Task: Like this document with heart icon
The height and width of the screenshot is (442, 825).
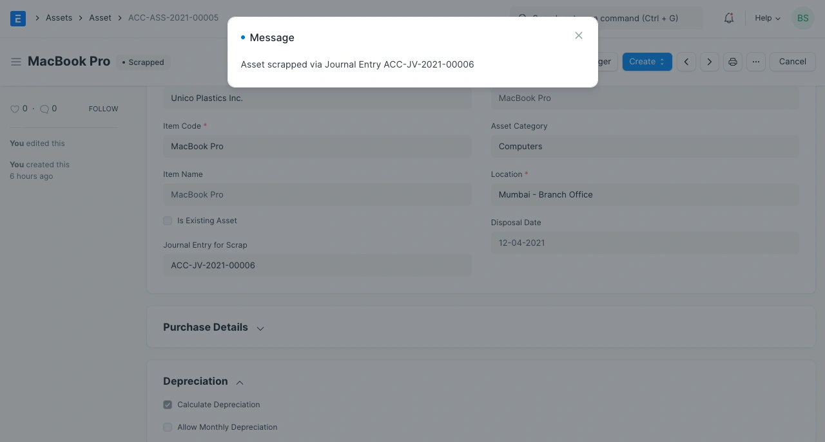Action: point(15,109)
